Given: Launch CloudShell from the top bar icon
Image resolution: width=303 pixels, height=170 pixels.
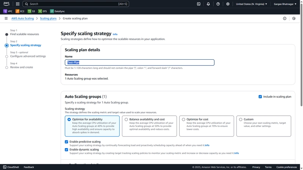Looking at the screenshot, I should [198, 4].
